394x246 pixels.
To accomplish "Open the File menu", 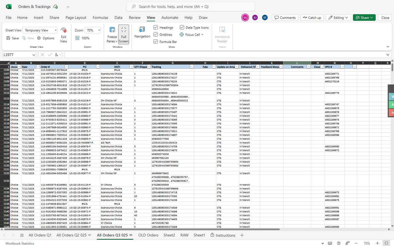I will pyautogui.click(x=9, y=17).
